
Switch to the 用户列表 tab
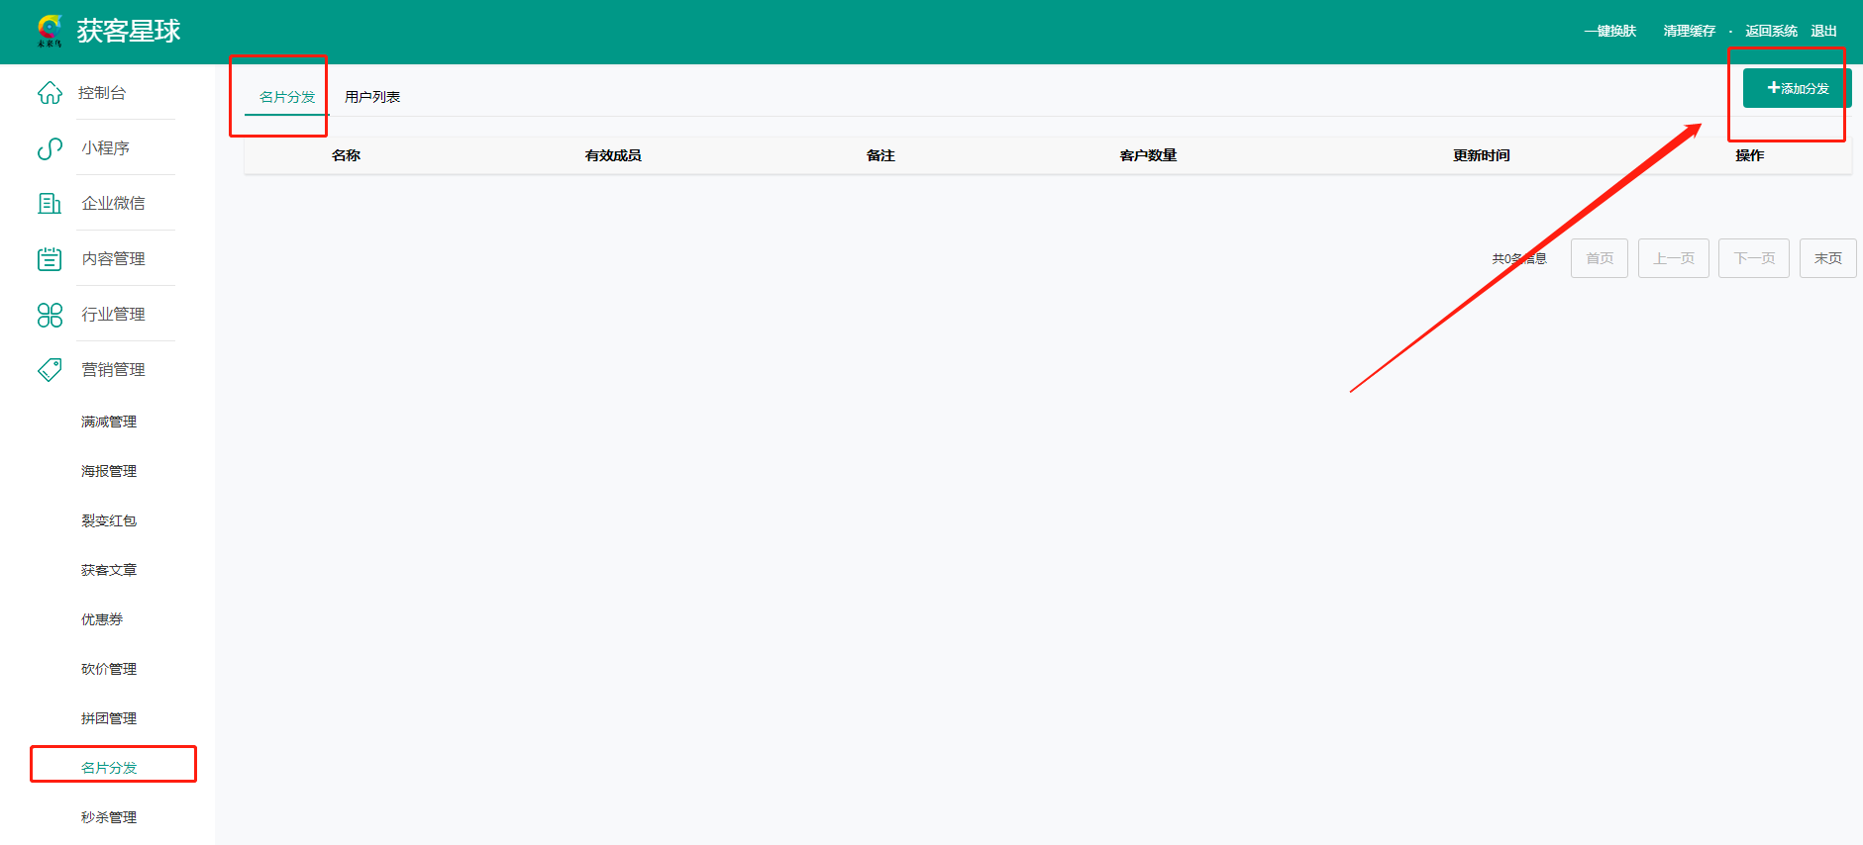(x=372, y=97)
